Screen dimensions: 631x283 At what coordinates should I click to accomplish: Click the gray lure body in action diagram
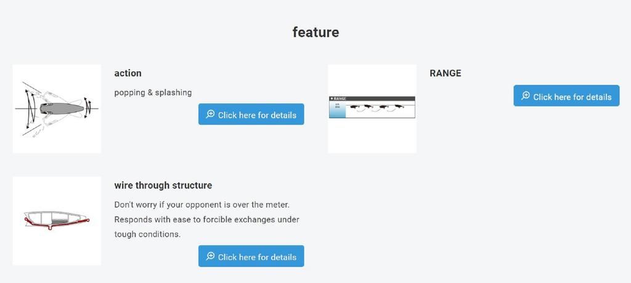point(59,108)
